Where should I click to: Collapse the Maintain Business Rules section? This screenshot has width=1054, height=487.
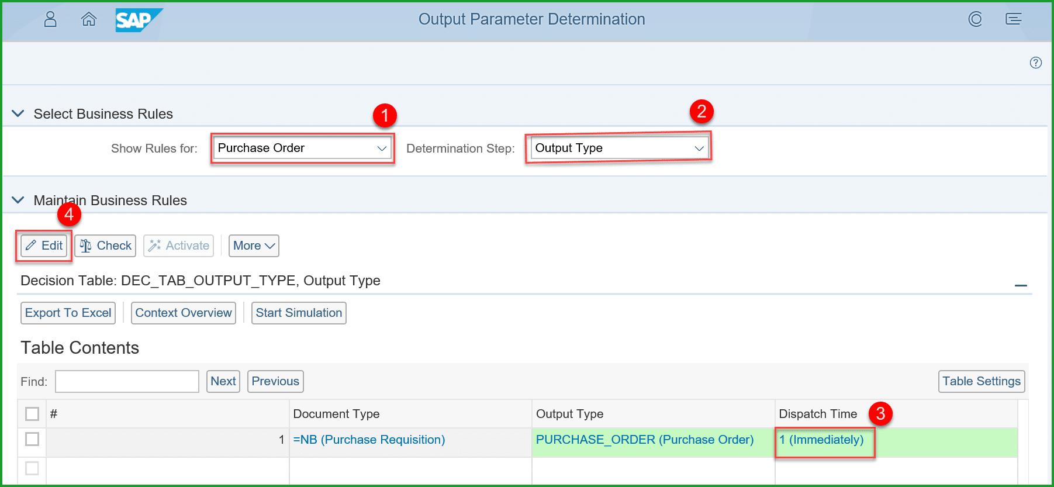point(18,200)
